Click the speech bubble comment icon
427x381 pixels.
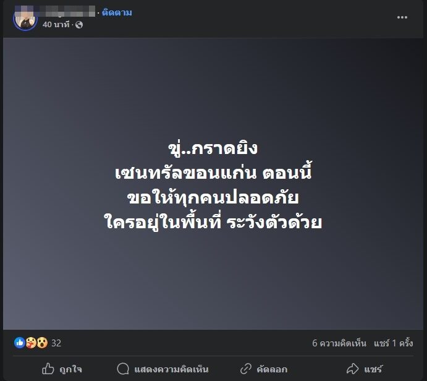pyautogui.click(x=123, y=369)
